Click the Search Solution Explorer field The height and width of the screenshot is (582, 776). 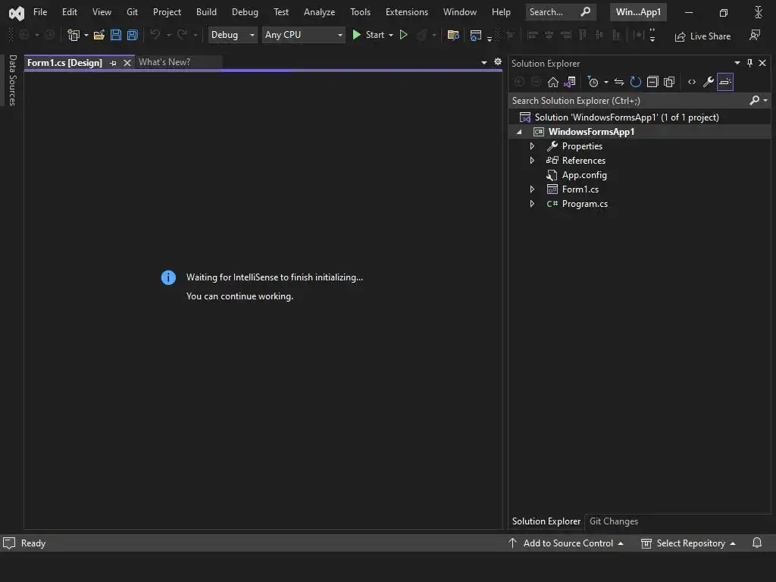628,101
